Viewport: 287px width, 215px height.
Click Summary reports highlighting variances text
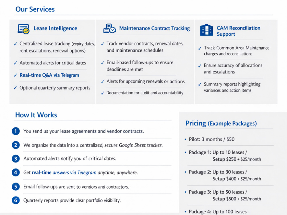pyautogui.click(x=232, y=87)
